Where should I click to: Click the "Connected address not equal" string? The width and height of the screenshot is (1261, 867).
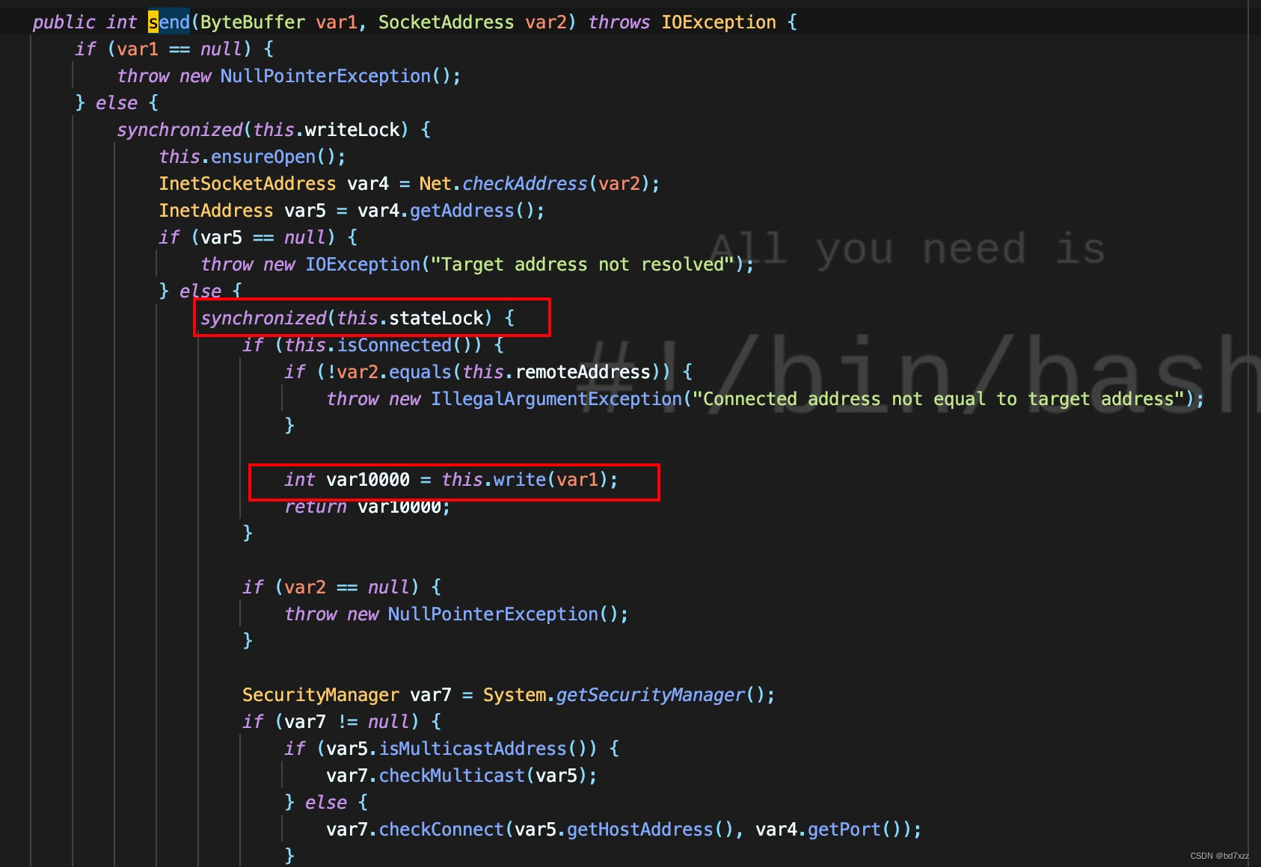pyautogui.click(x=939, y=399)
